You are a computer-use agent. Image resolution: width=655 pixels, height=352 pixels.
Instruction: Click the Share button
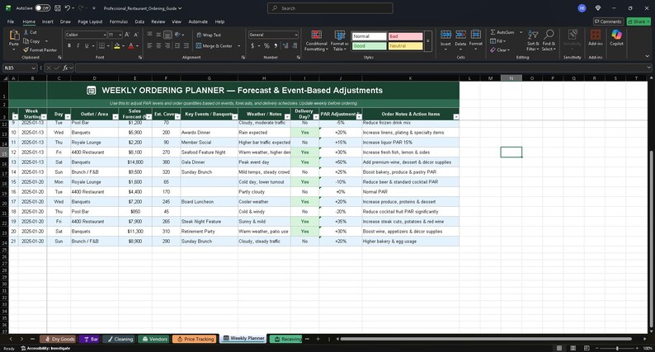pyautogui.click(x=639, y=21)
